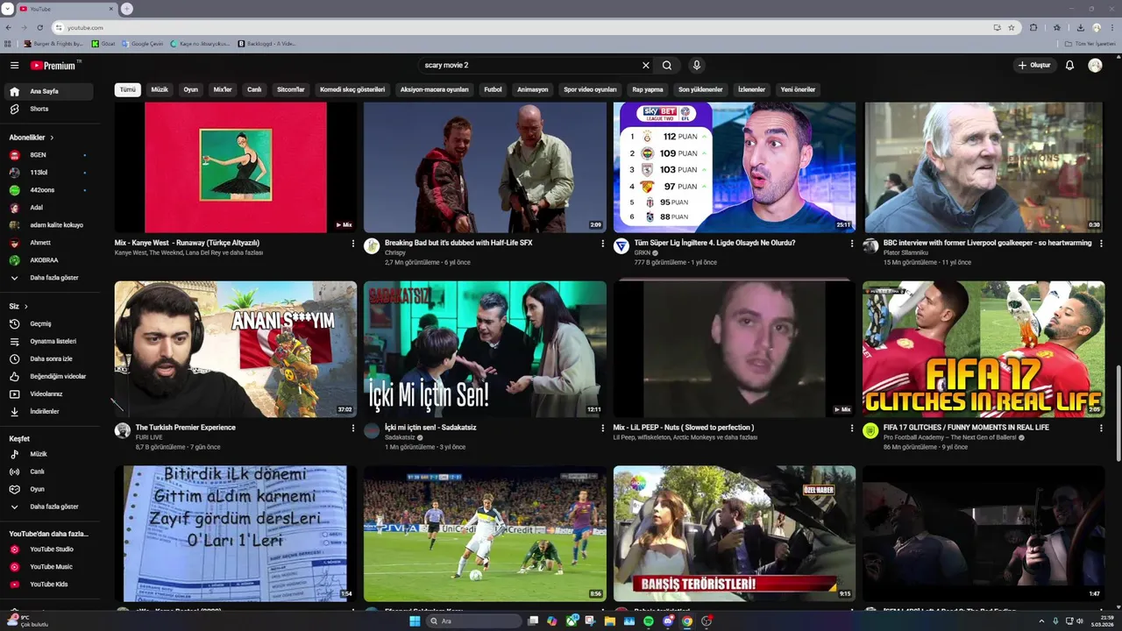Open Oyun under Keşfet

pyautogui.click(x=48, y=489)
